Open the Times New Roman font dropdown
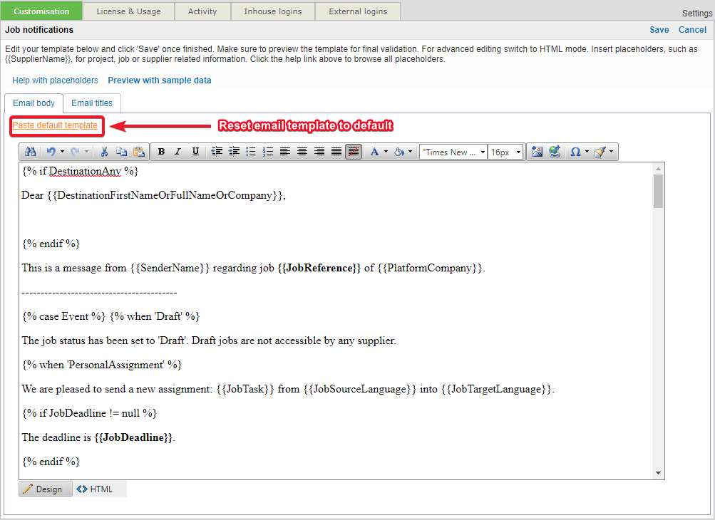 click(453, 152)
